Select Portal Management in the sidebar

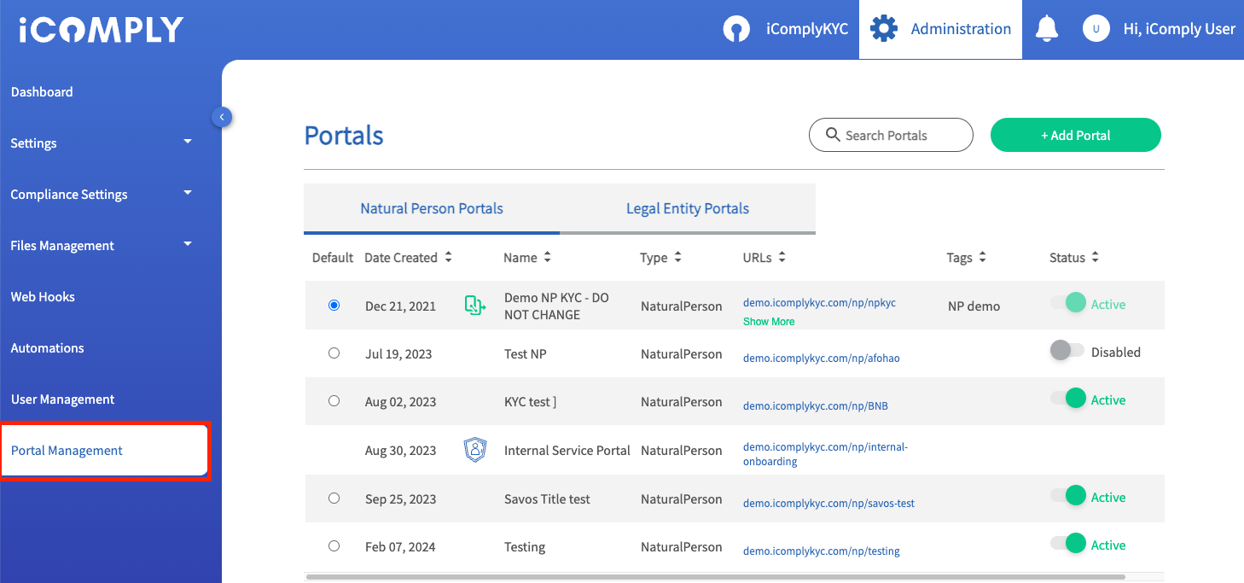(104, 451)
